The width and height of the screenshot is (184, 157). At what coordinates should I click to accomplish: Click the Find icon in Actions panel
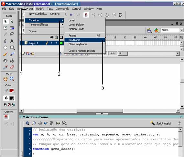click(x=34, y=123)
